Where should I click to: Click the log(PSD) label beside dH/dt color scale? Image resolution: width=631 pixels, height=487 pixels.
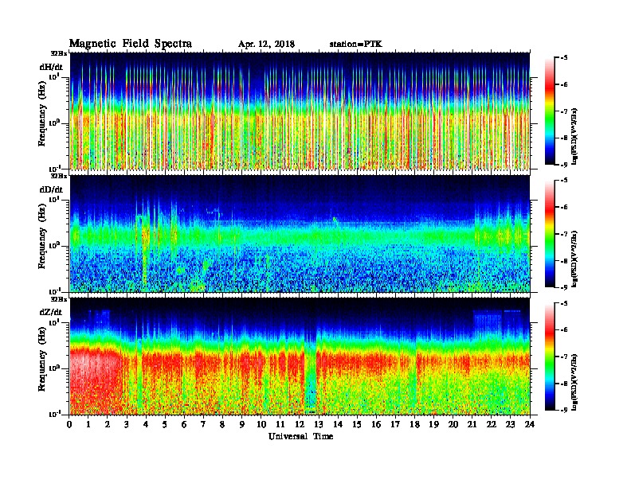[575, 137]
